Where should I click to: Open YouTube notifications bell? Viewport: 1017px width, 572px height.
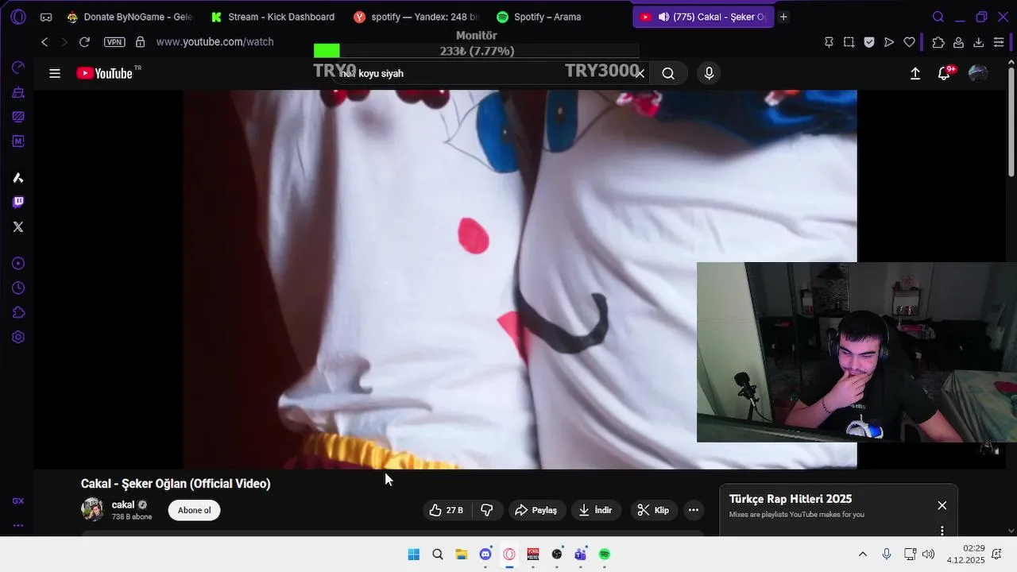945,73
